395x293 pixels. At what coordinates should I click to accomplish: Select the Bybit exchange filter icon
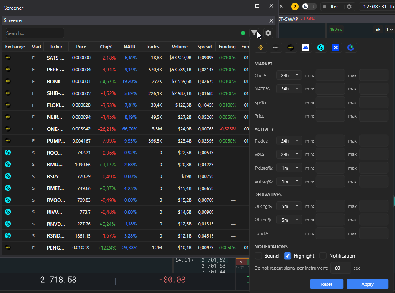275,48
